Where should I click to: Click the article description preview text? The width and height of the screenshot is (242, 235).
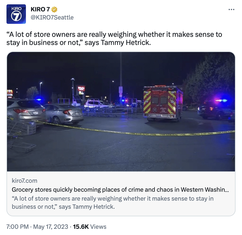pos(113,203)
